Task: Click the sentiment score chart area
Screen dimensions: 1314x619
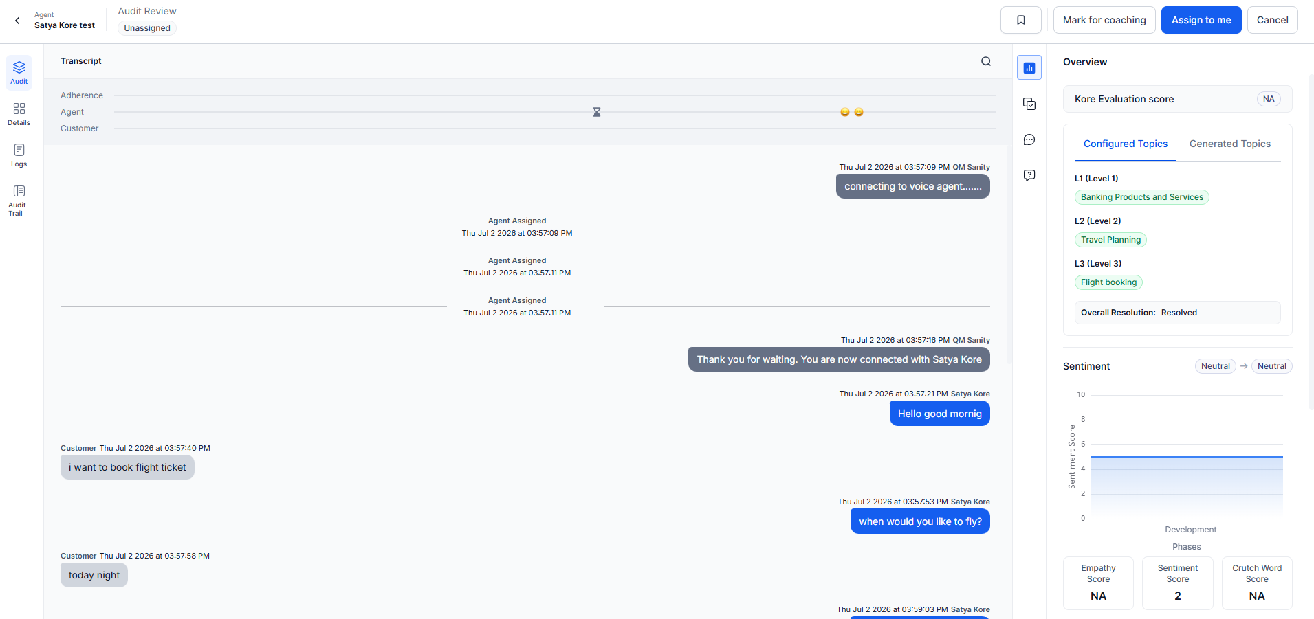Action: coord(1186,457)
